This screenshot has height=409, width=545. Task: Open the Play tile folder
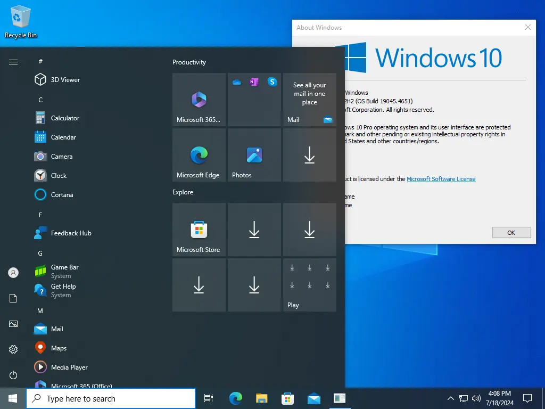coord(310,285)
